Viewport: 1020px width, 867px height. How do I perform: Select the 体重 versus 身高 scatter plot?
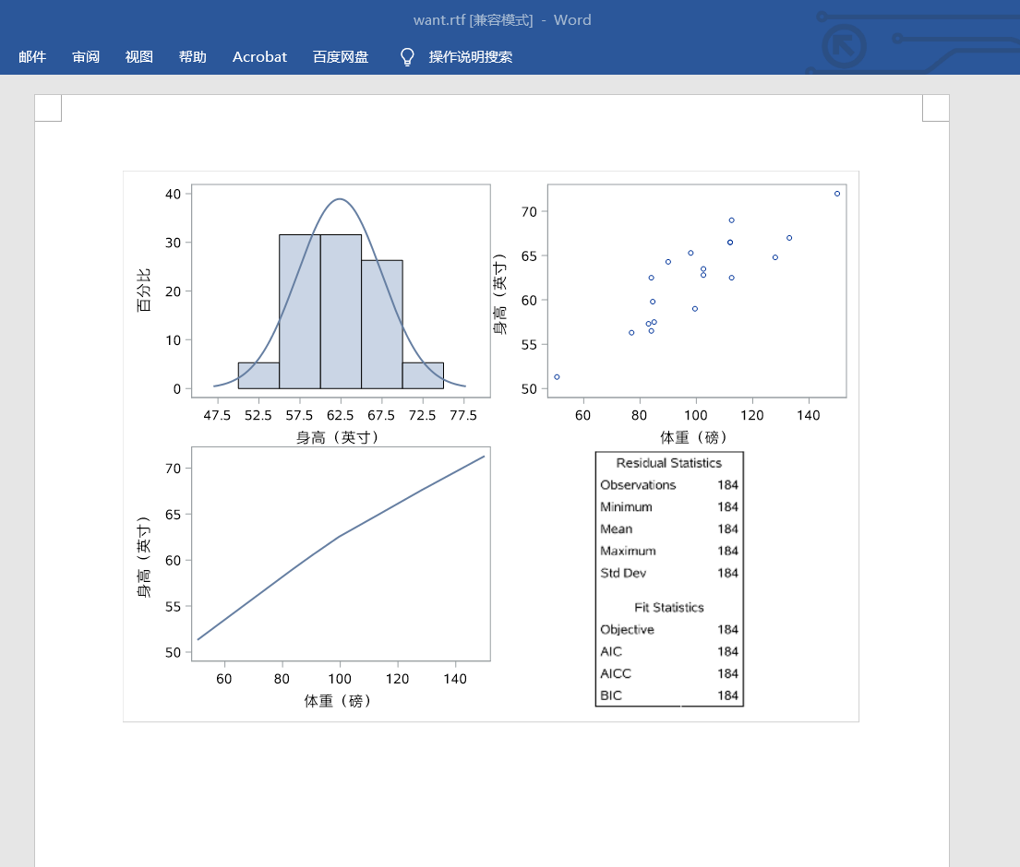pyautogui.click(x=697, y=289)
